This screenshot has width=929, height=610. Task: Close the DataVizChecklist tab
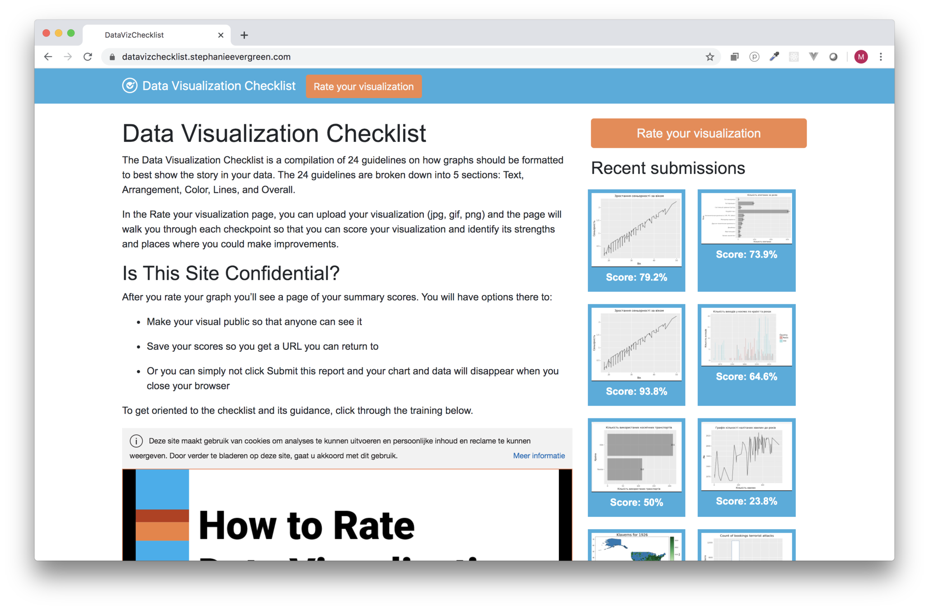pyautogui.click(x=221, y=35)
